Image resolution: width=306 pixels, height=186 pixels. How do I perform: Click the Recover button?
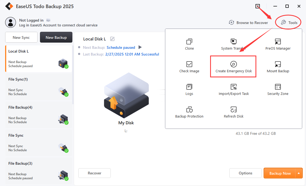(95, 173)
